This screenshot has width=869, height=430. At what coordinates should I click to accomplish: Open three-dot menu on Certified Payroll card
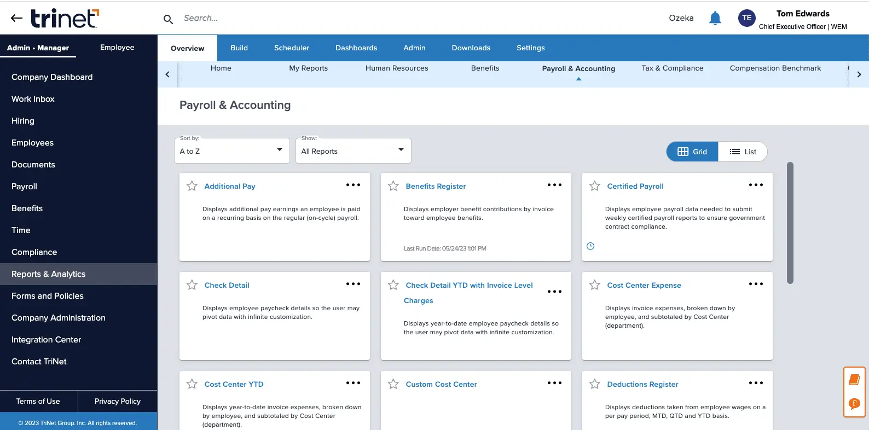click(x=756, y=185)
